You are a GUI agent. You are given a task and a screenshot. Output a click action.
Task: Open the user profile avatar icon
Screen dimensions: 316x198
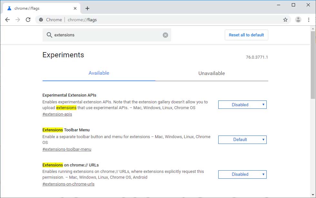pos(298,20)
